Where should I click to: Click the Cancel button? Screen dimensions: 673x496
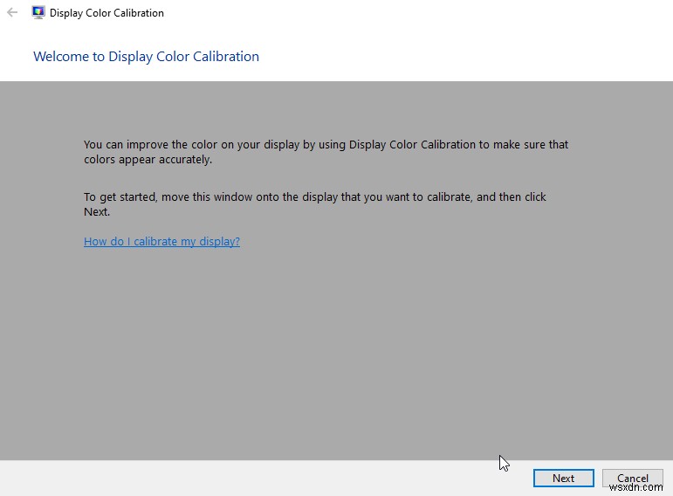click(x=633, y=478)
